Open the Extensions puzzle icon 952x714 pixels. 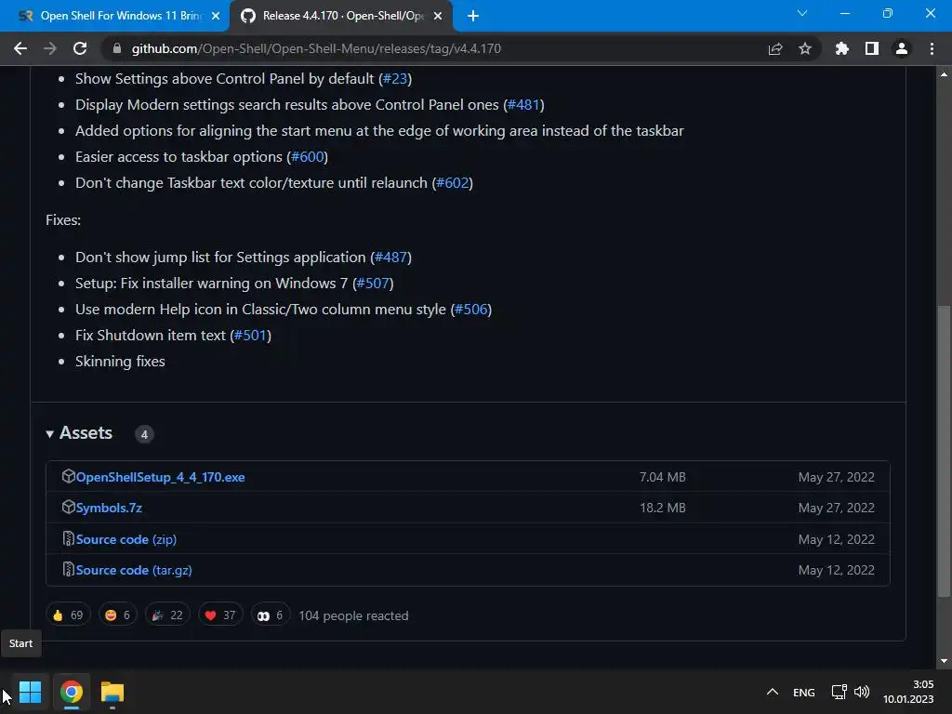(842, 48)
